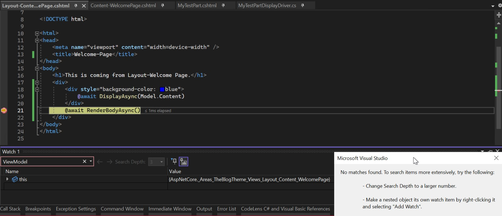
Task: Pin the MyTestPart.cshtml tab
Action: click(x=223, y=6)
